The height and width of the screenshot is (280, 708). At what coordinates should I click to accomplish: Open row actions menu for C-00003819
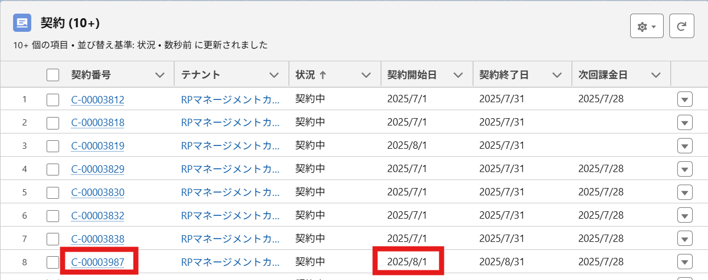point(685,146)
